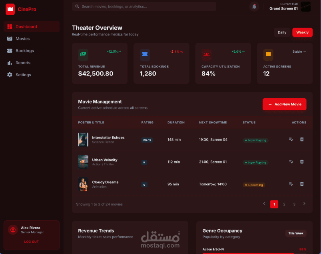
Task: Open Revenue Trends three-dot menu
Action: coord(179,233)
